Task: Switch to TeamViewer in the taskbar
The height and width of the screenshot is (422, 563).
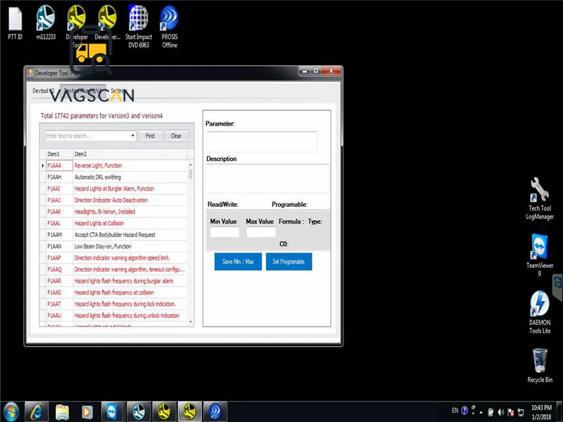Action: [113, 411]
